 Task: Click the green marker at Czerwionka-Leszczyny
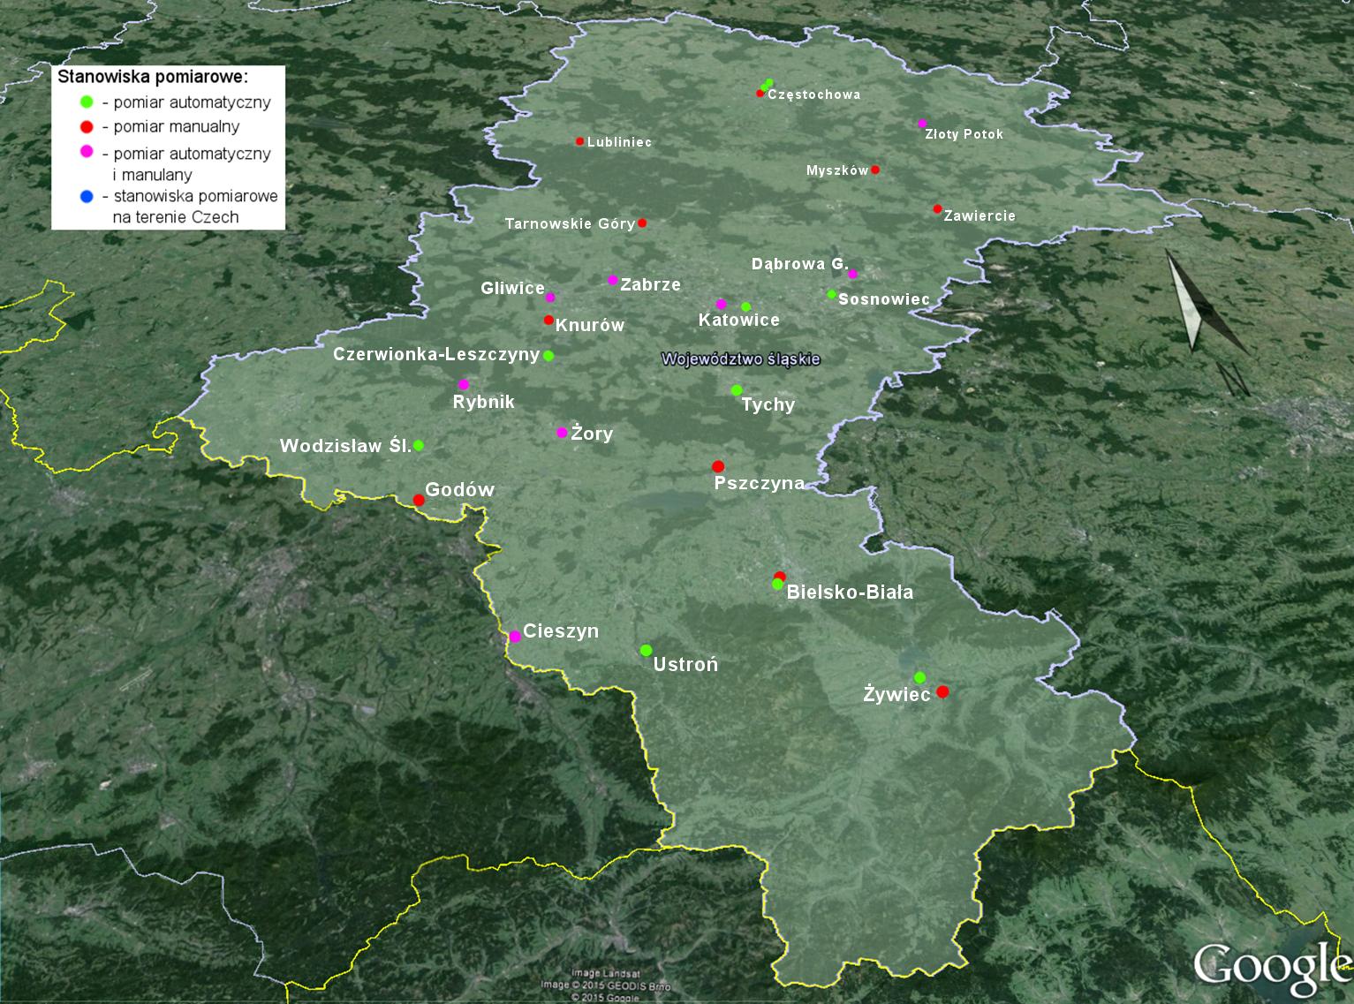click(x=548, y=356)
